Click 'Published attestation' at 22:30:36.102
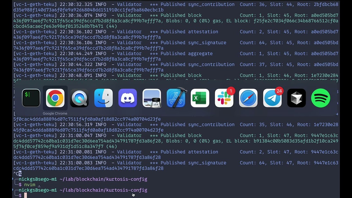 coord(189,32)
